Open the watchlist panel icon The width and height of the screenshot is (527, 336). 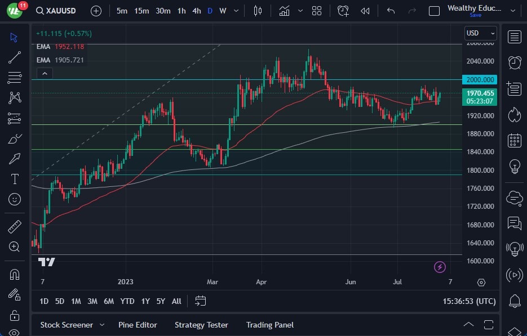click(x=514, y=37)
